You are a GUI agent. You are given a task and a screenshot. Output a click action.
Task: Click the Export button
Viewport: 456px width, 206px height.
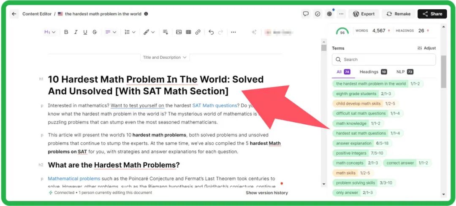[x=364, y=14]
